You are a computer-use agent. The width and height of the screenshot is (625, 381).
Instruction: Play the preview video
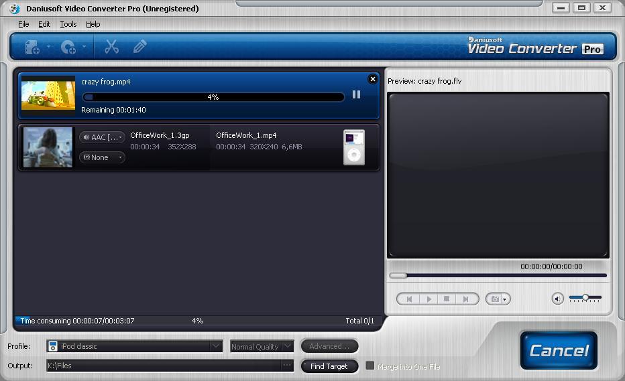429,299
